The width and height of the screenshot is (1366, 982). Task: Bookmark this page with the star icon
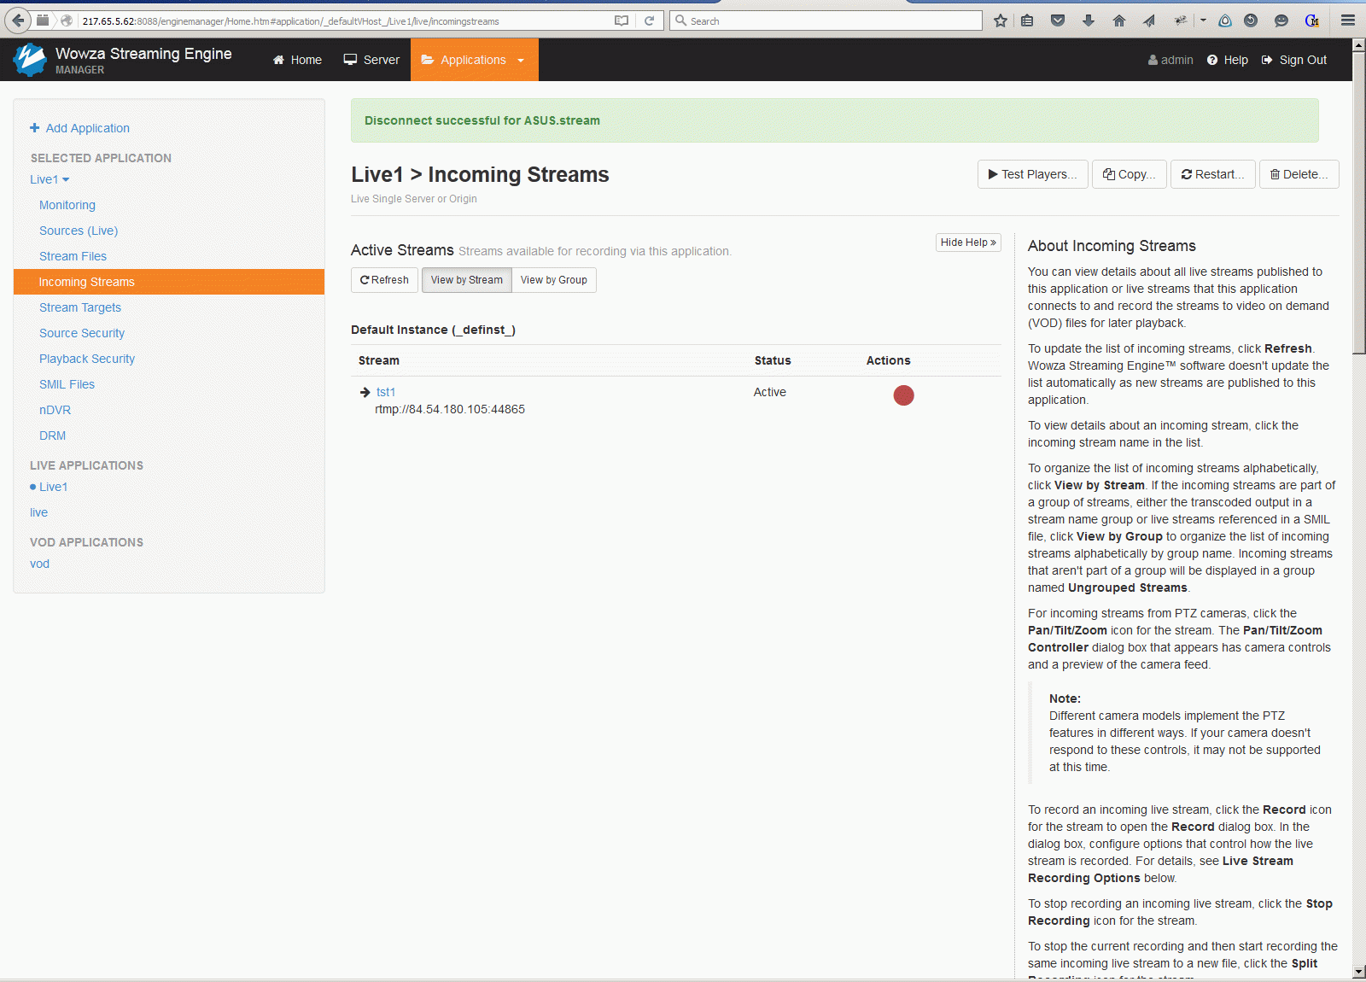(x=1001, y=20)
